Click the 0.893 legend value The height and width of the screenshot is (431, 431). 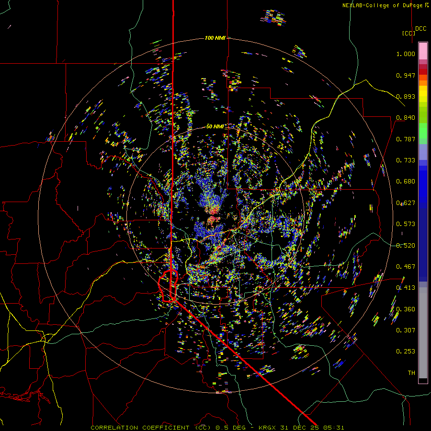coord(406,96)
